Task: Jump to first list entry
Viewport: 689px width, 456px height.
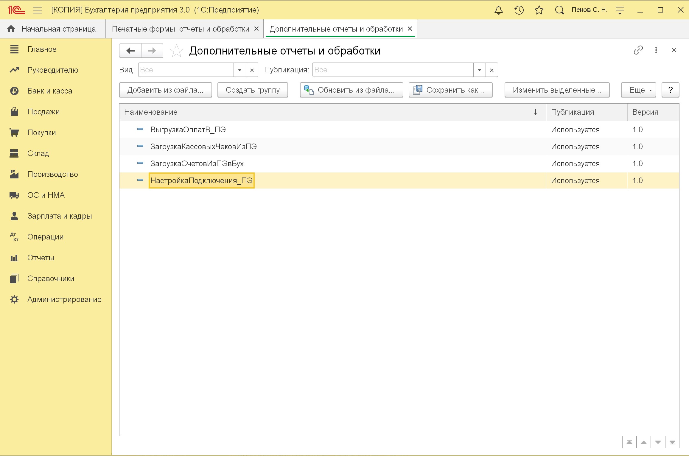Action: tap(629, 442)
